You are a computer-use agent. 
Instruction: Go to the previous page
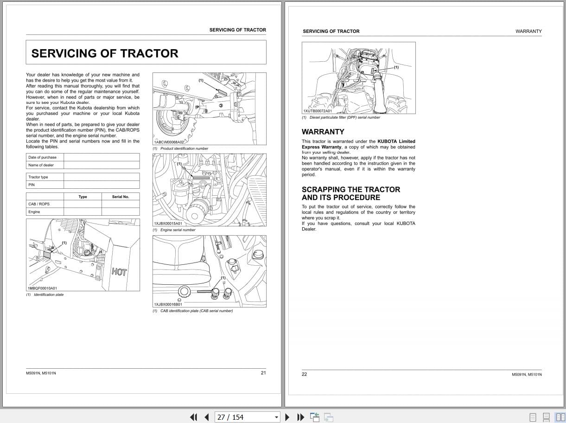(x=206, y=417)
